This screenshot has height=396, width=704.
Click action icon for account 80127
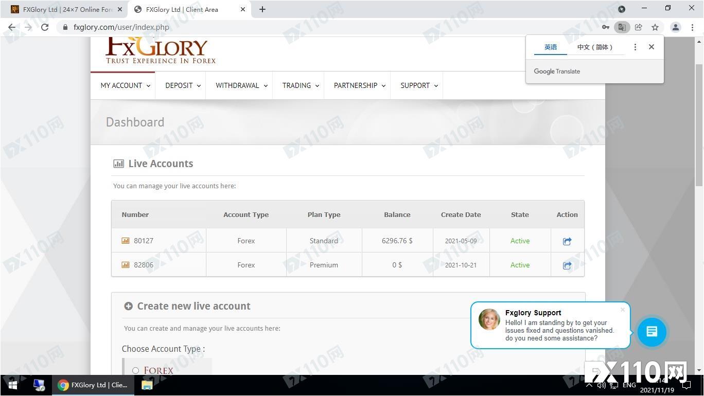pos(567,241)
